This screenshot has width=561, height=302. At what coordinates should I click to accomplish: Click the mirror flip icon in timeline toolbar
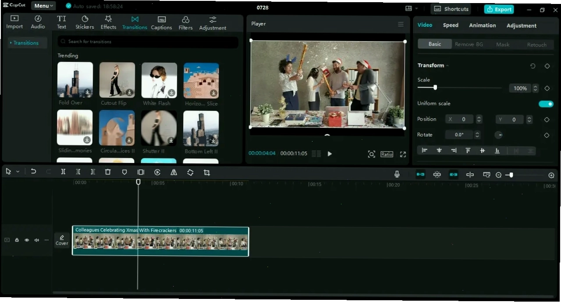point(174,172)
